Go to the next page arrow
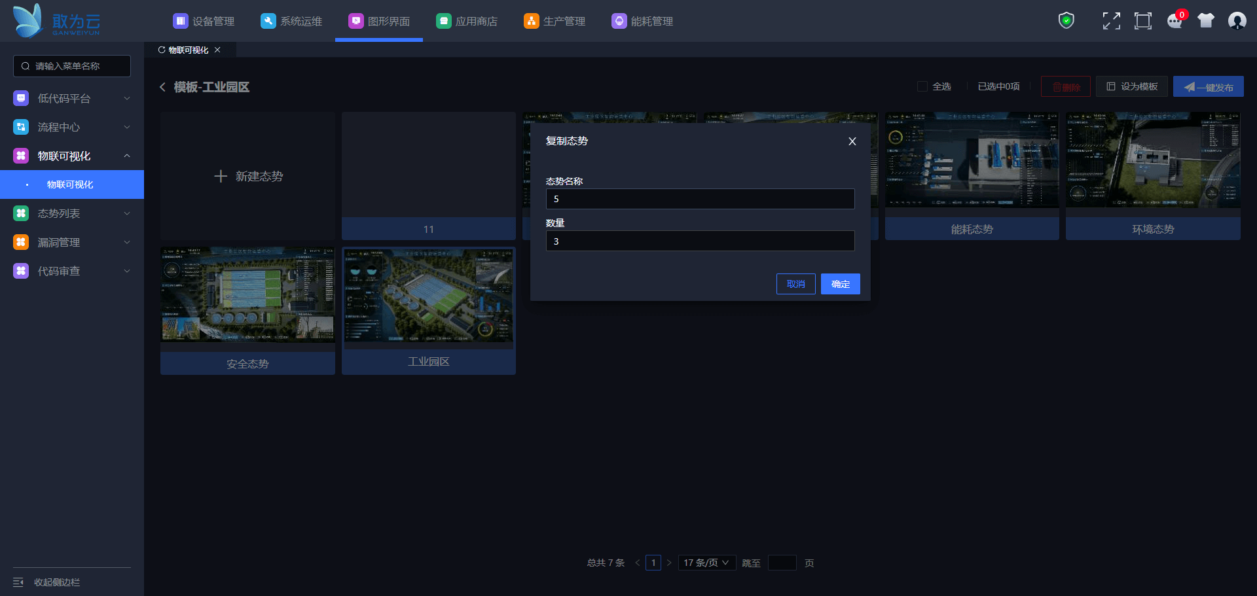 click(x=669, y=563)
